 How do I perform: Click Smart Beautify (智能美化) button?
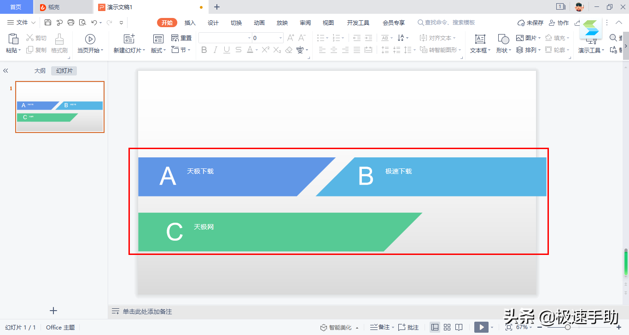pos(340,327)
